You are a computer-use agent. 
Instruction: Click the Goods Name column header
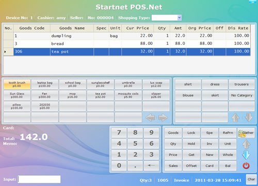click(x=72, y=28)
